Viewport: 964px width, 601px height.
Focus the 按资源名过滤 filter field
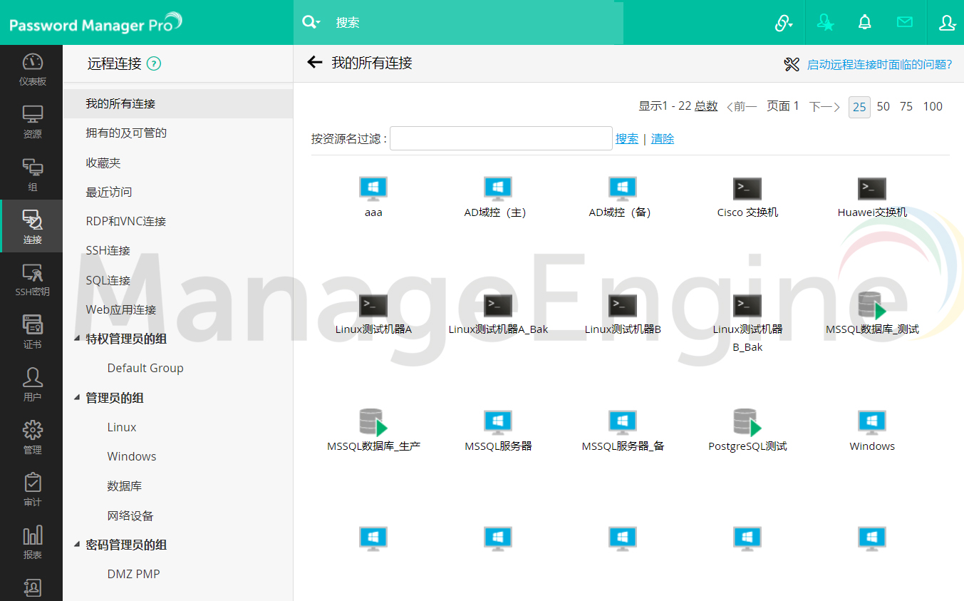click(x=501, y=138)
